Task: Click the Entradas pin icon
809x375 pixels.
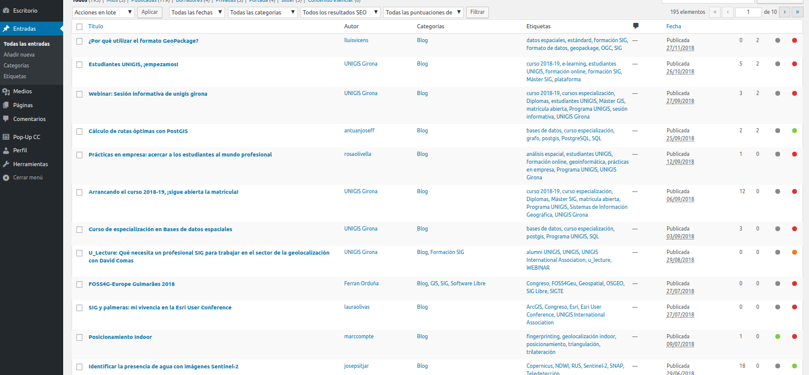Action: coord(6,28)
